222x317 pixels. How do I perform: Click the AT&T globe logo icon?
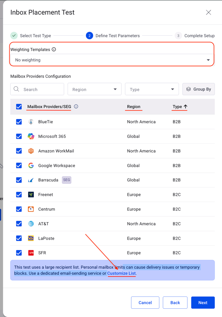tap(31, 223)
